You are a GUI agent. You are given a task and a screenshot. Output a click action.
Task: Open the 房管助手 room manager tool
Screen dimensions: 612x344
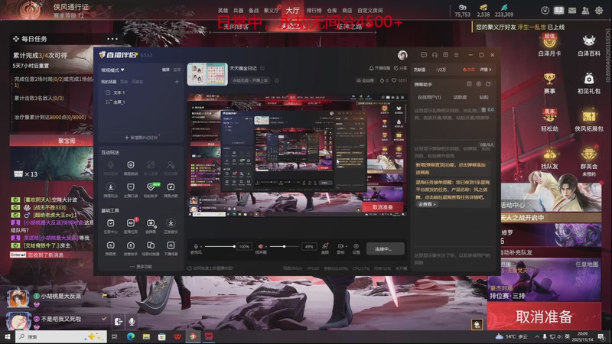pos(131,248)
